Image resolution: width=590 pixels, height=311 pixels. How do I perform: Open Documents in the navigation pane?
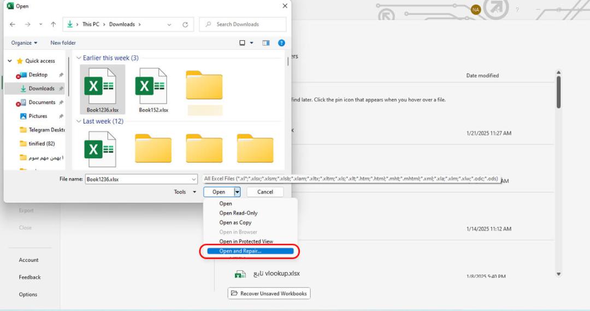42,102
